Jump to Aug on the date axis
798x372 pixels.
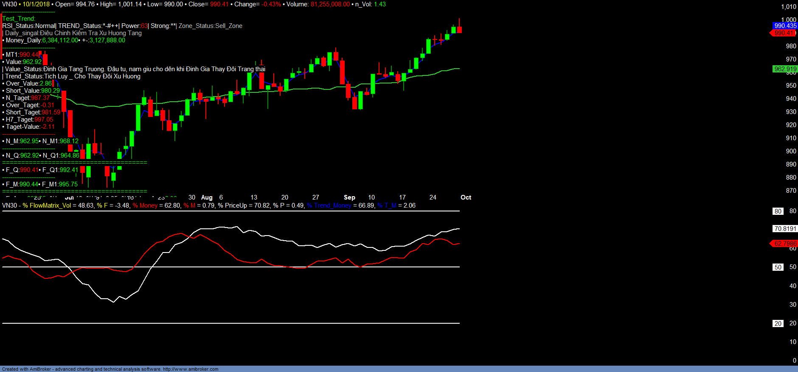pos(207,197)
